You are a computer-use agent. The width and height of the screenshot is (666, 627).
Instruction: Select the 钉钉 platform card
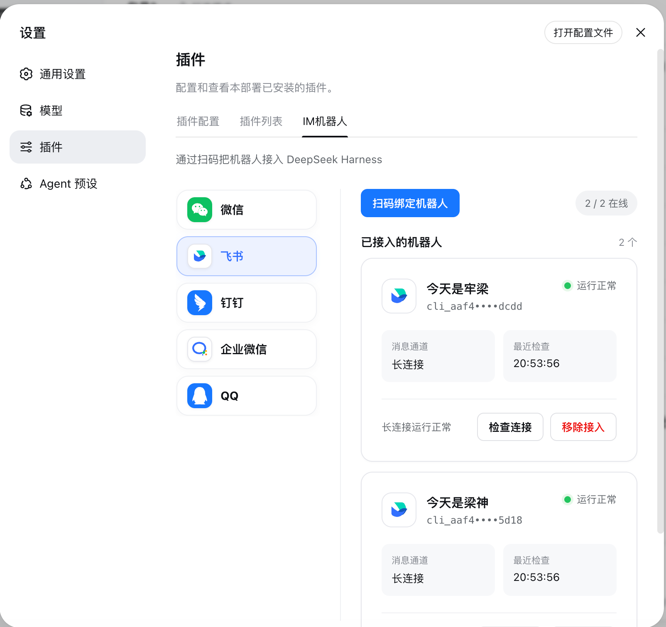pos(247,303)
